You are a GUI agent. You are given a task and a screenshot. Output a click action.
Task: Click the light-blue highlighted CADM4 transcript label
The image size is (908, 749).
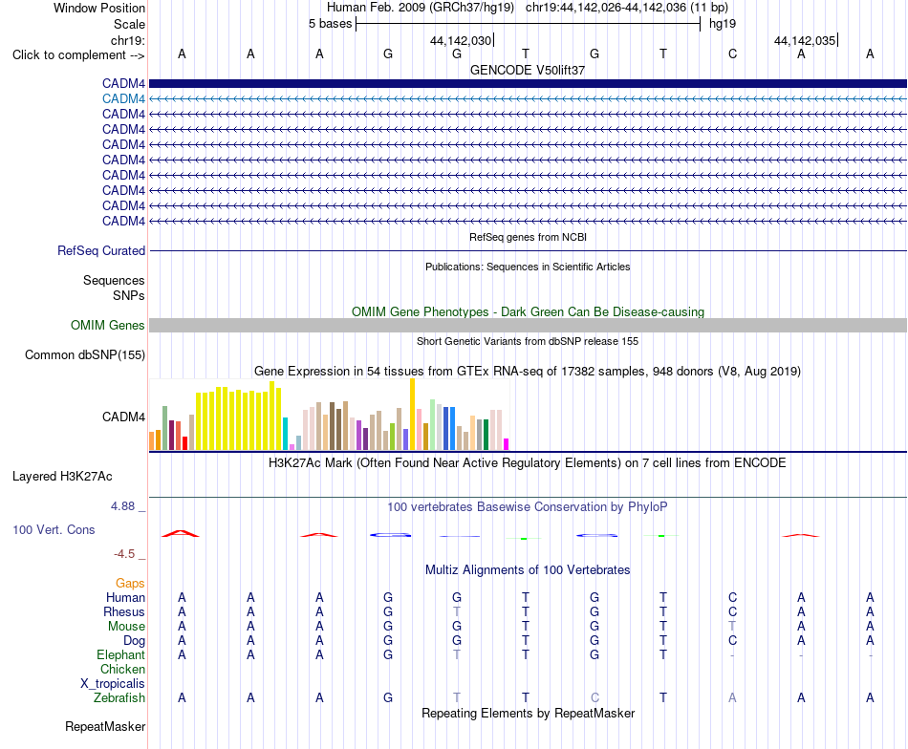pos(123,99)
